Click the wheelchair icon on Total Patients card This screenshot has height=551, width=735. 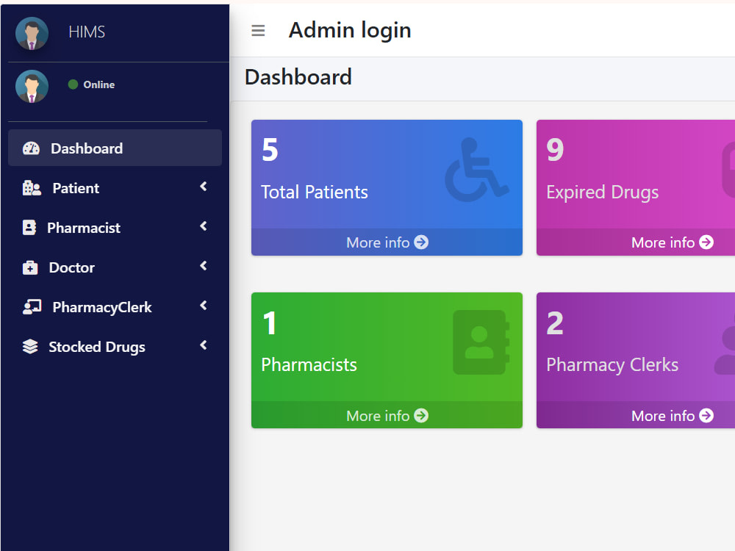(477, 170)
